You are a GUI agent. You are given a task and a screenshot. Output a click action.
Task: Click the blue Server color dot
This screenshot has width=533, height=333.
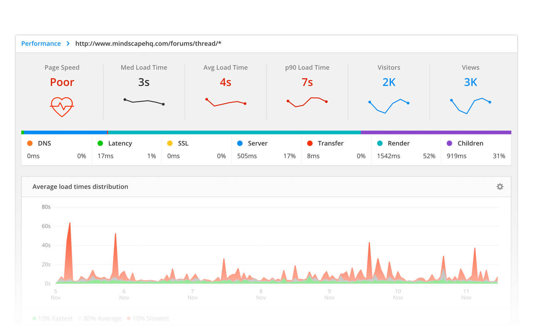click(x=239, y=143)
